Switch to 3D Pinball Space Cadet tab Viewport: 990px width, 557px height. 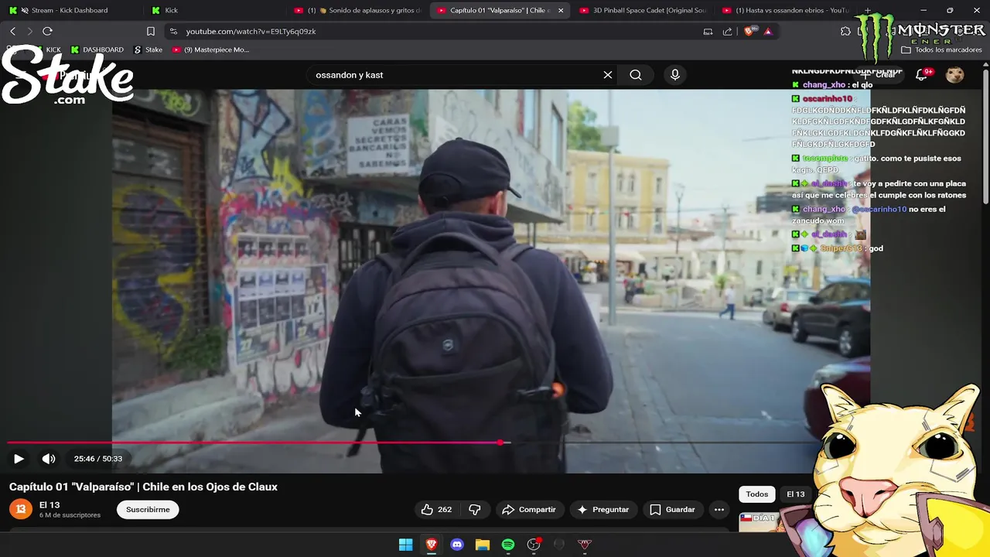643,10
